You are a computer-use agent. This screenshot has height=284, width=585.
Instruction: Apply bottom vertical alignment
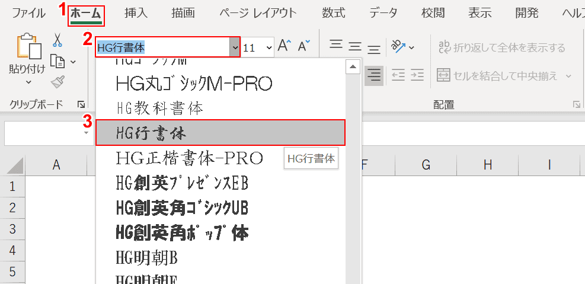(x=373, y=48)
